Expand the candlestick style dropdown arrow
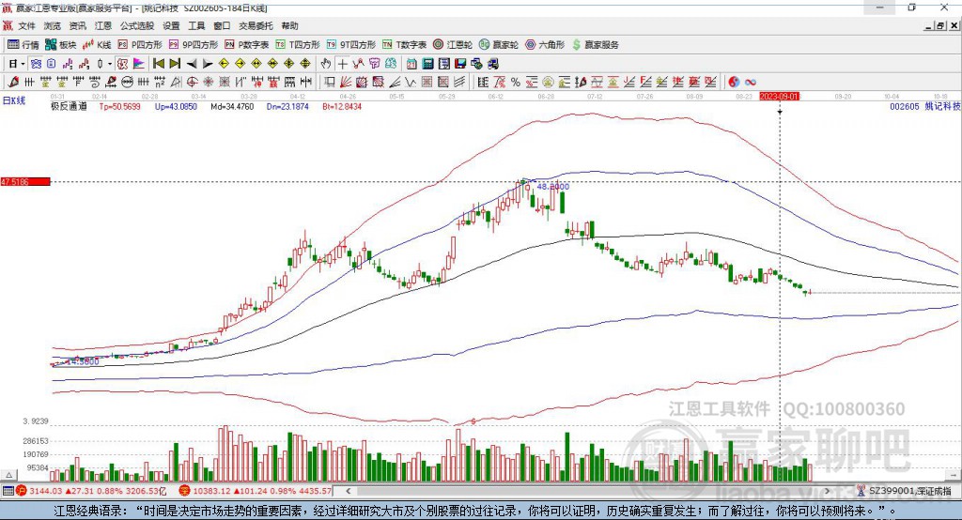Viewport: 962px width, 520px height. coord(110,64)
